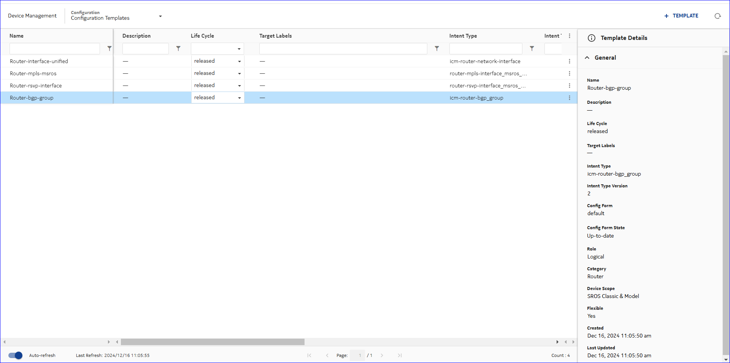Image resolution: width=730 pixels, height=363 pixels.
Task: Click the Description column filter icon
Action: click(x=178, y=49)
